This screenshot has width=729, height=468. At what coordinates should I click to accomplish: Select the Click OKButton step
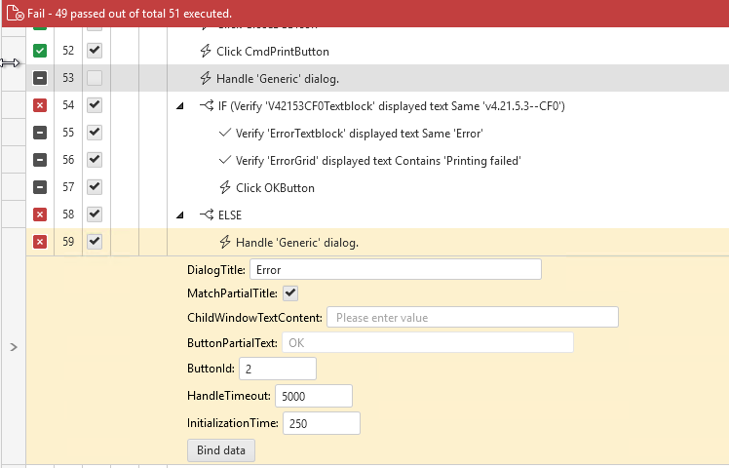tap(275, 187)
